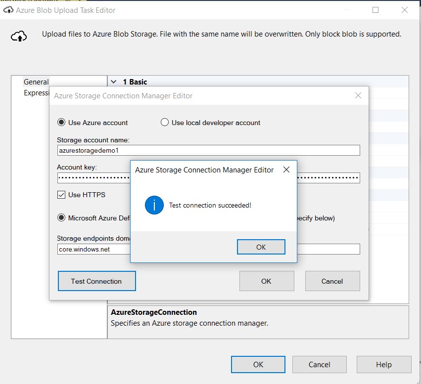Cancel the Connection Manager Editor dialog
This screenshot has width=421, height=384.
[332, 281]
